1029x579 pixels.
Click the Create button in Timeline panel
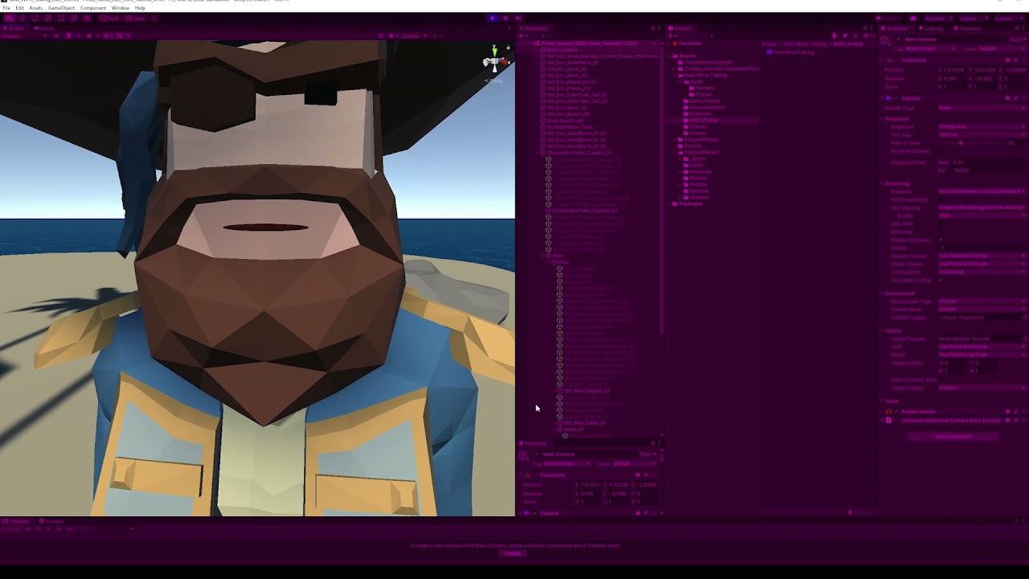tap(513, 553)
